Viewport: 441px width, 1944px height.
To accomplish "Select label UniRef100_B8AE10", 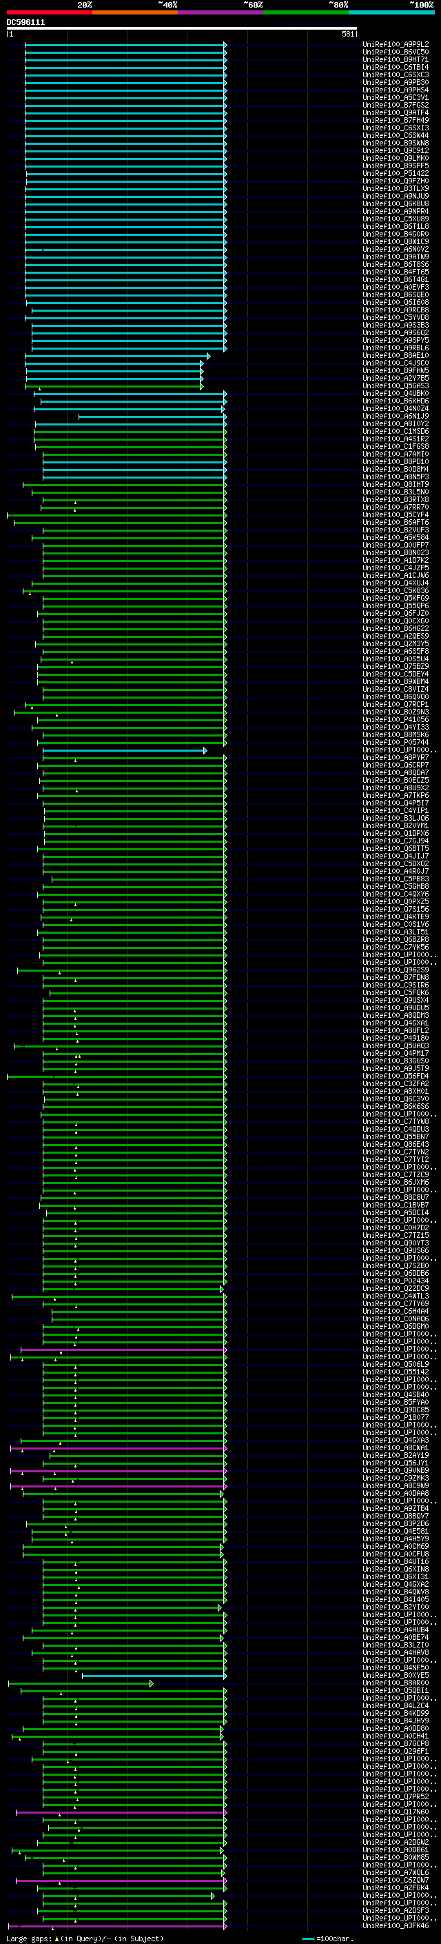I will coord(396,355).
